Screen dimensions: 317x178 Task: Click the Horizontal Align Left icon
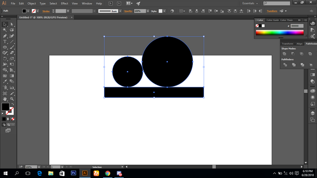(190, 11)
